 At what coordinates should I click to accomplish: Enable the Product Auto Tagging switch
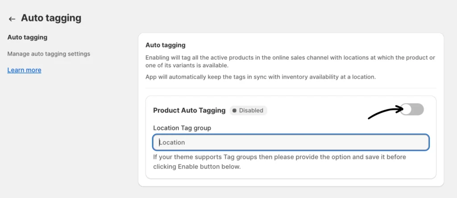(x=411, y=109)
